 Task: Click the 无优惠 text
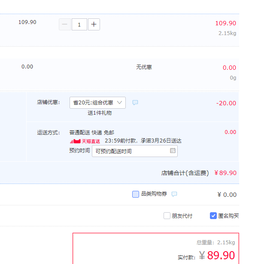144,67
